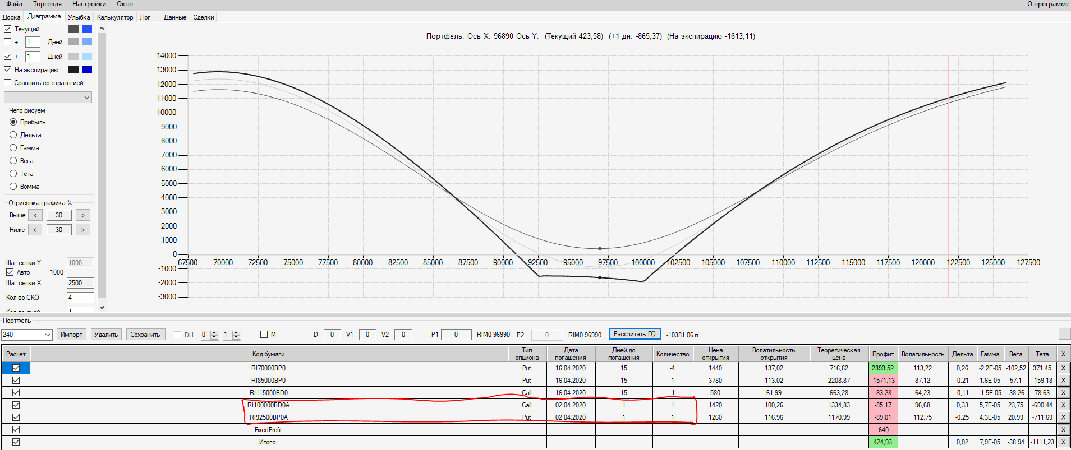
Task: Uncheck the RI70000BP0 row checkbox
Action: (16, 368)
